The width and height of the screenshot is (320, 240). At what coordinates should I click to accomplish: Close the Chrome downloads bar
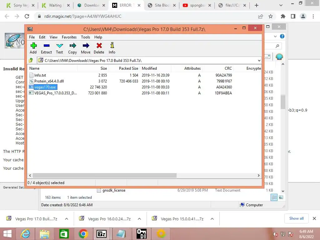tap(314, 218)
